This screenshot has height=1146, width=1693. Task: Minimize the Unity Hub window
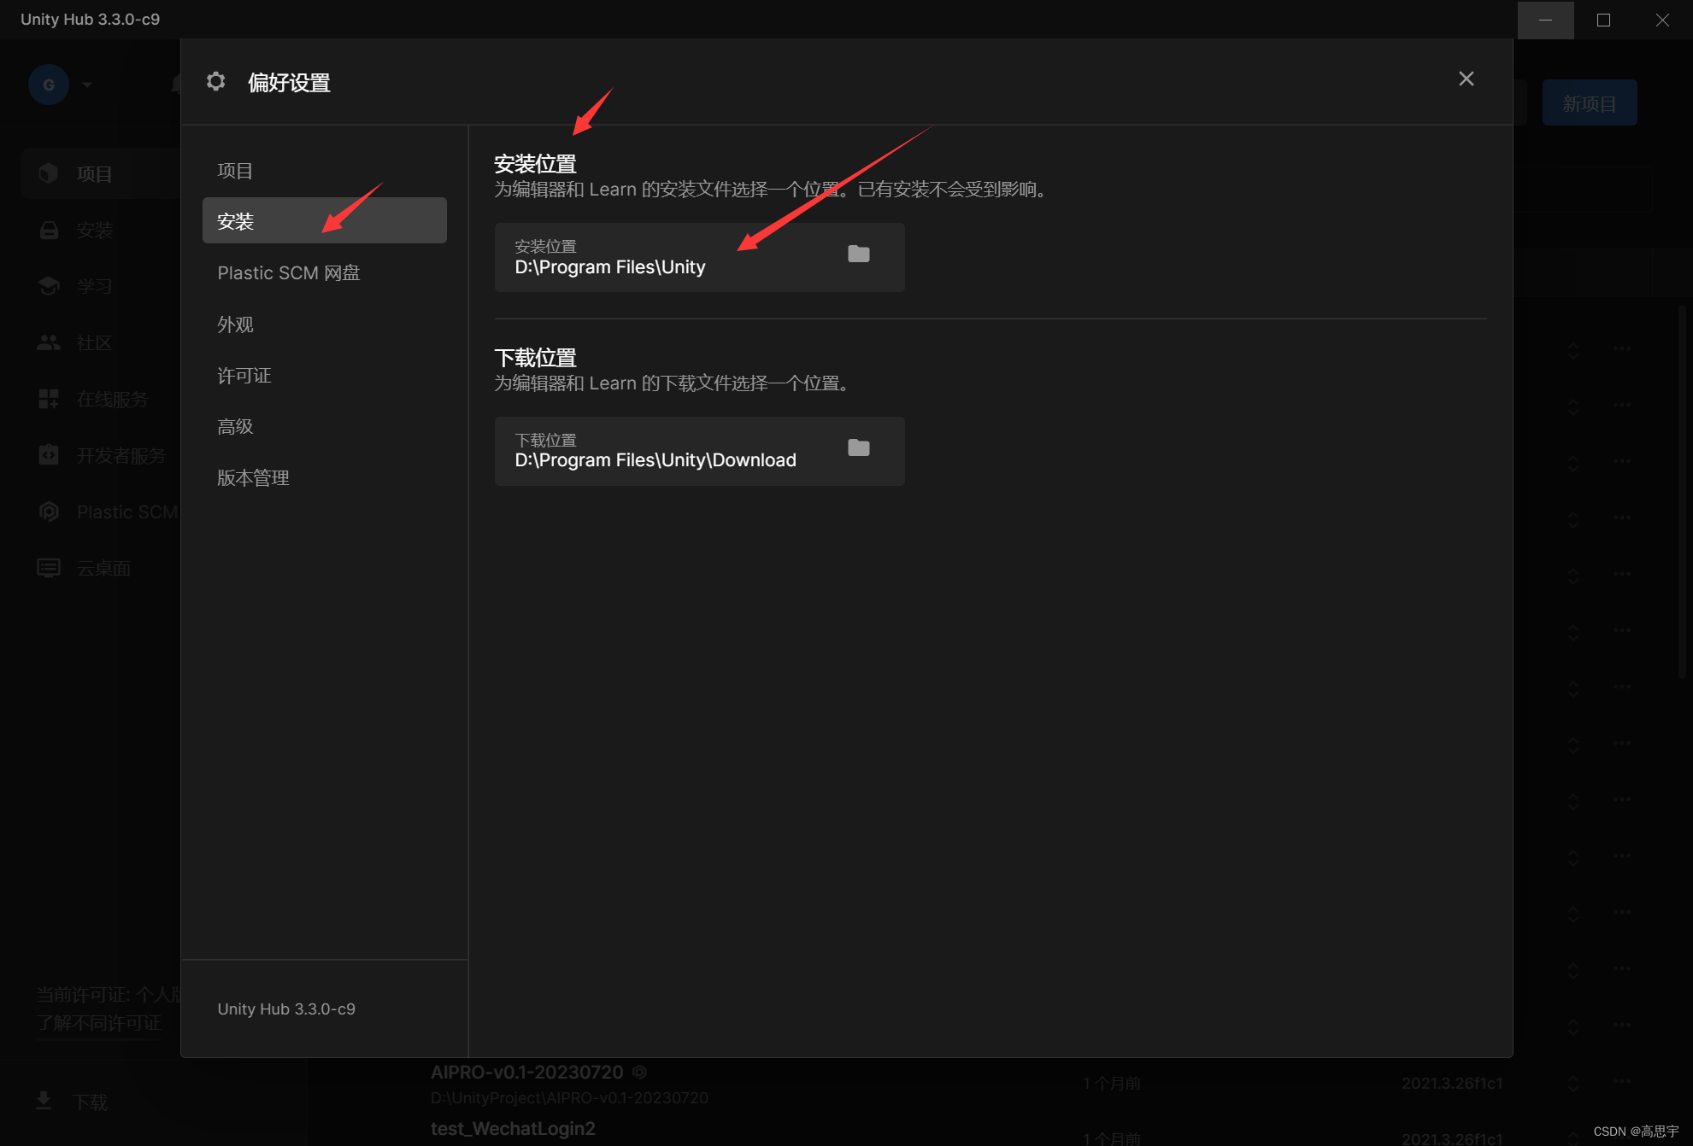click(1545, 20)
